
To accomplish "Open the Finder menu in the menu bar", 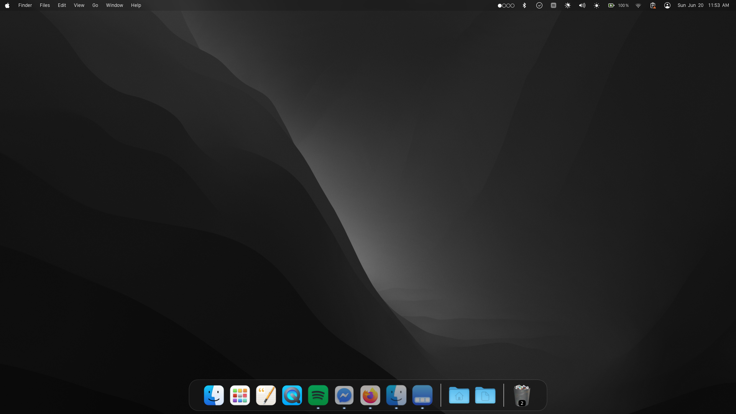I will (x=25, y=5).
